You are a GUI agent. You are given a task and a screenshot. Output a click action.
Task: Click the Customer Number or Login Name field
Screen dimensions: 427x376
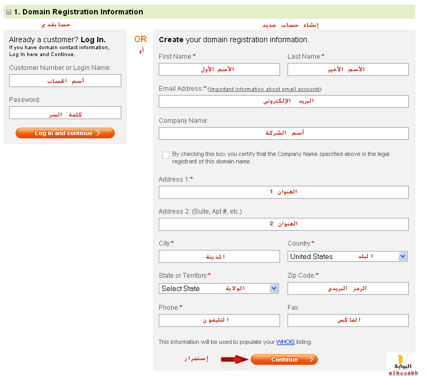(x=65, y=81)
